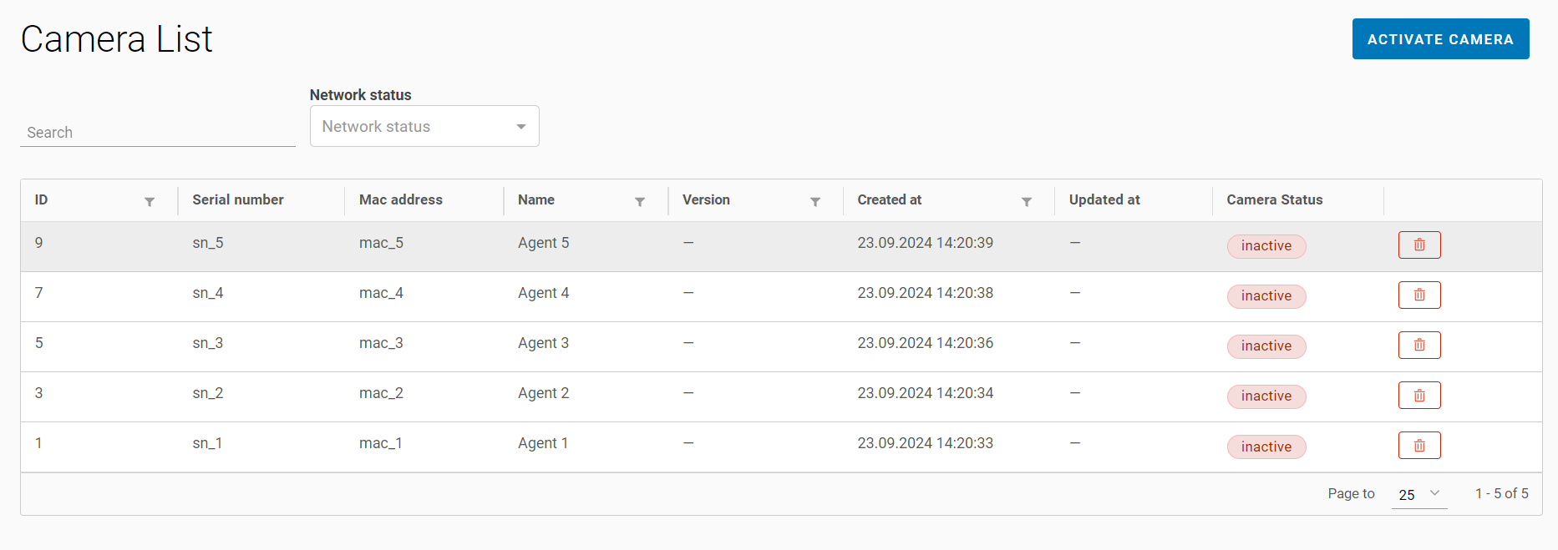Remove Agent 3 using its trash icon
Image resolution: width=1558 pixels, height=550 pixels.
[x=1418, y=345]
